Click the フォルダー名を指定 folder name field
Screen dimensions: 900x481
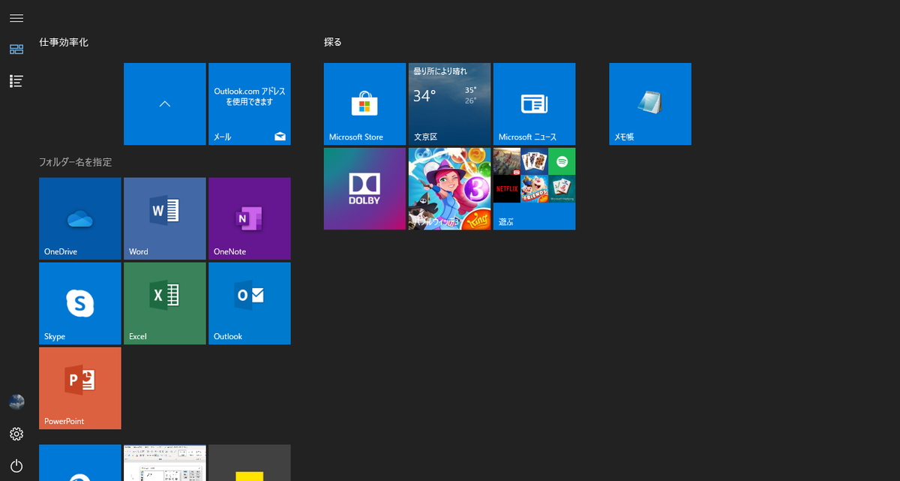(76, 162)
